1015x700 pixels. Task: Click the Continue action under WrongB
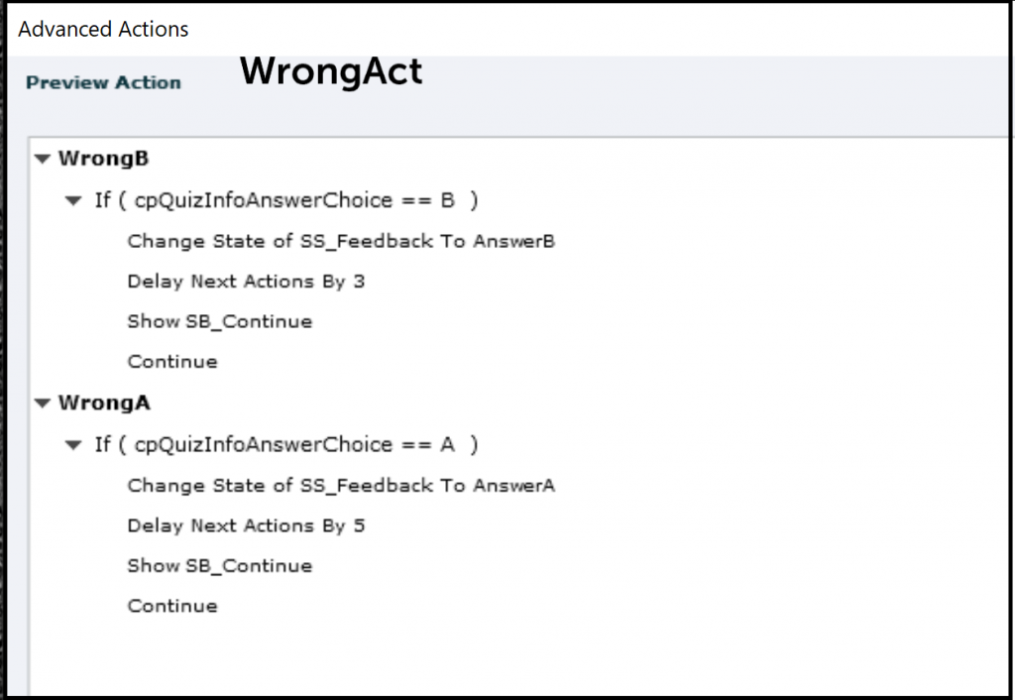click(172, 362)
